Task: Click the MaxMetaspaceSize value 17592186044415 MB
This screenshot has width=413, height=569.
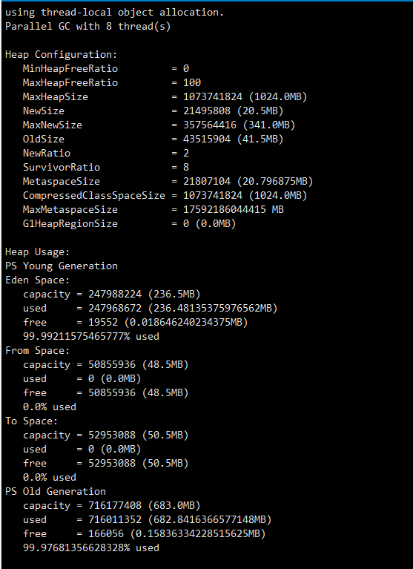Action: pyautogui.click(x=233, y=210)
